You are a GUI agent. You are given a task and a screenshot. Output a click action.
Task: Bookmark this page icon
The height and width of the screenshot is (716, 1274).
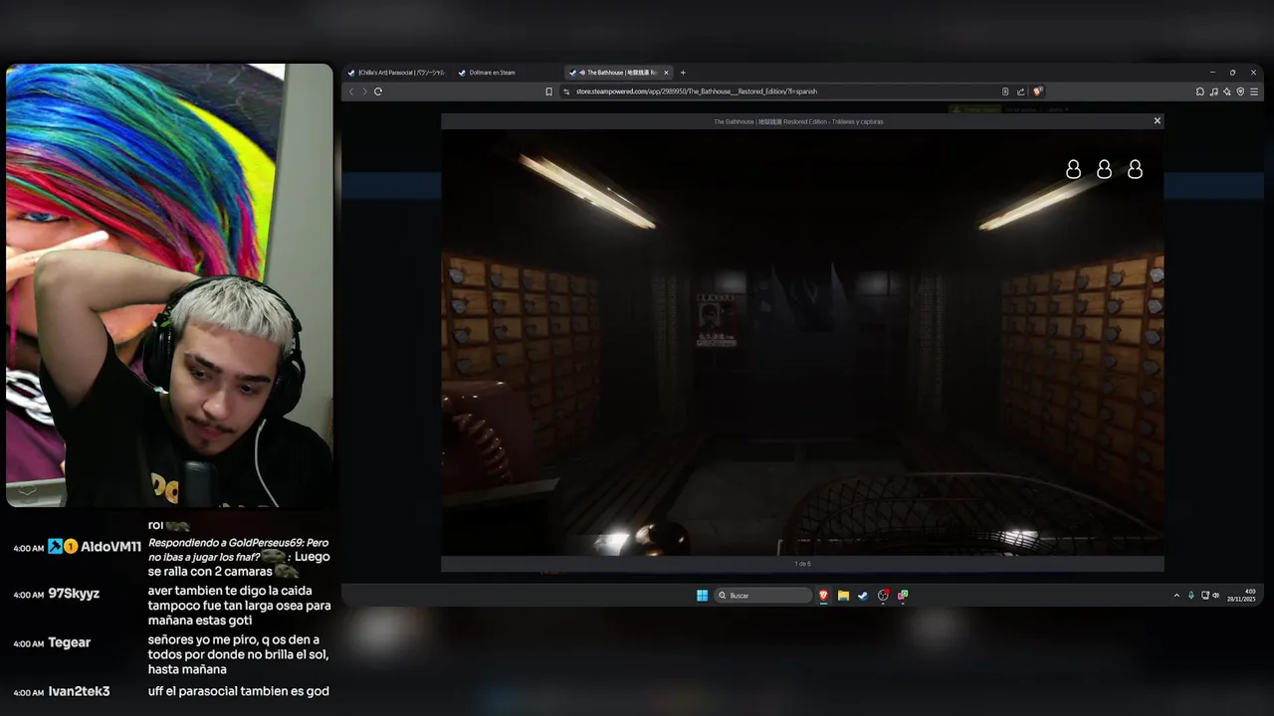(x=548, y=91)
